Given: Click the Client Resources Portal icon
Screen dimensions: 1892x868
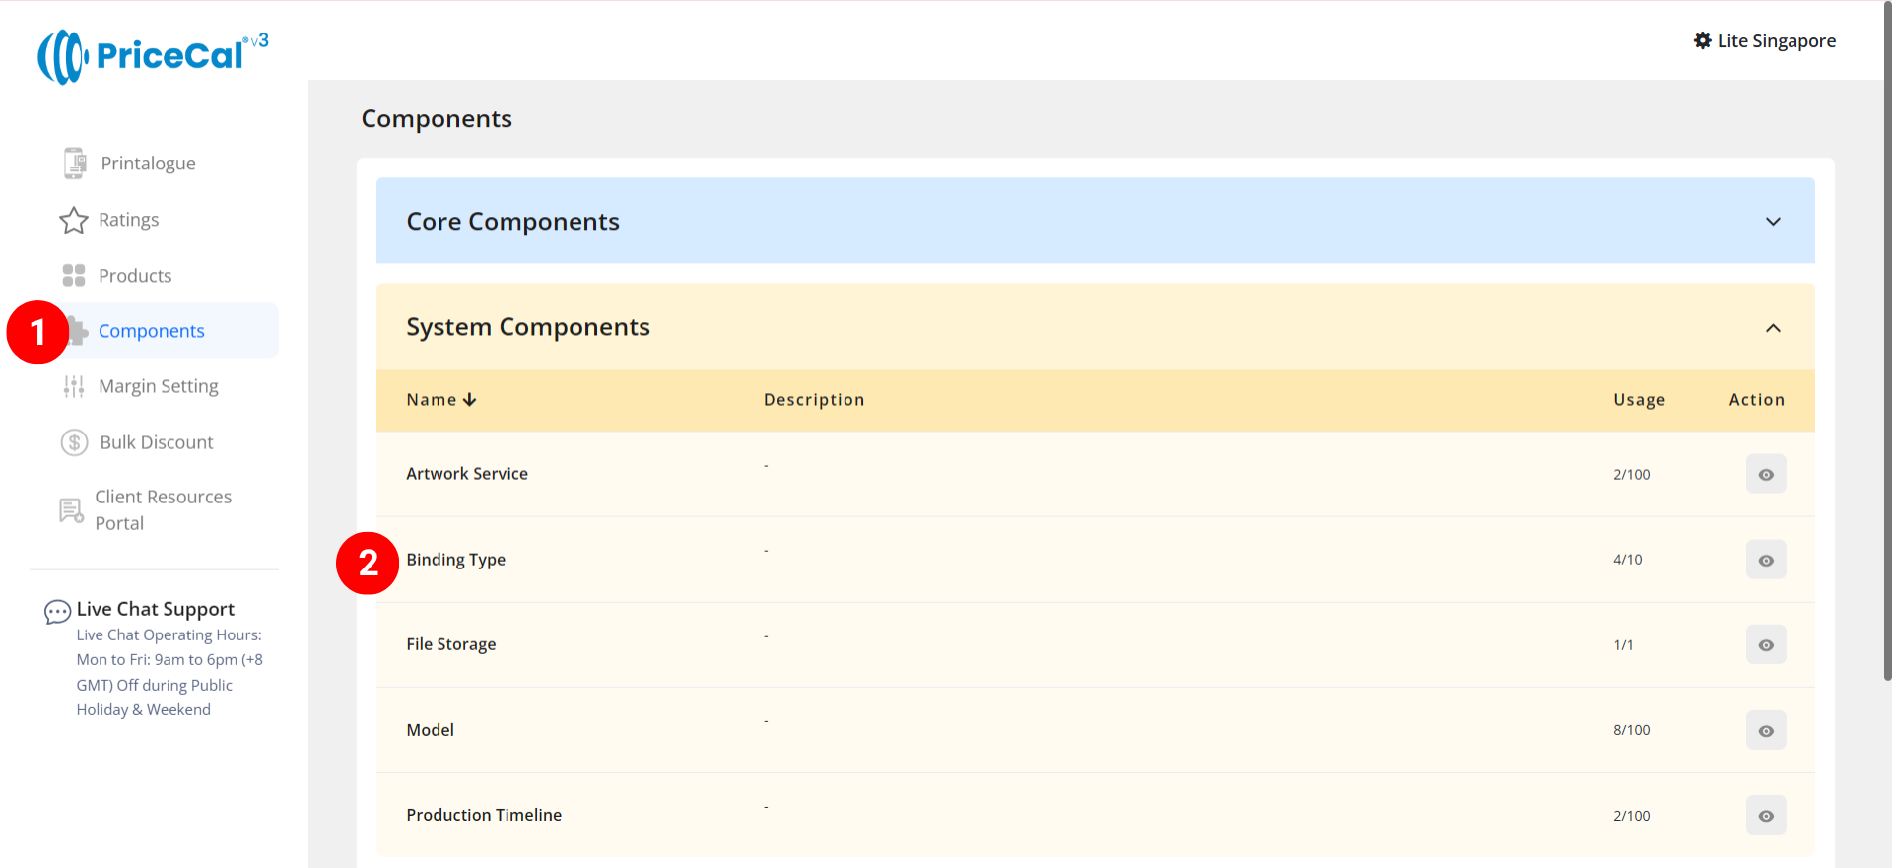Looking at the screenshot, I should [71, 510].
